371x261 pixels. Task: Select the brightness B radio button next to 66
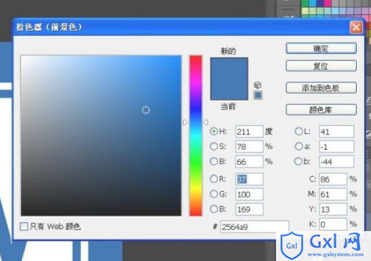click(x=214, y=162)
